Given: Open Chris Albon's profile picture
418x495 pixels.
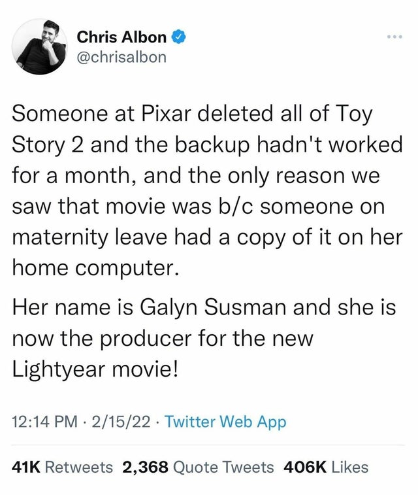Looking at the screenshot, I should pos(40,46).
